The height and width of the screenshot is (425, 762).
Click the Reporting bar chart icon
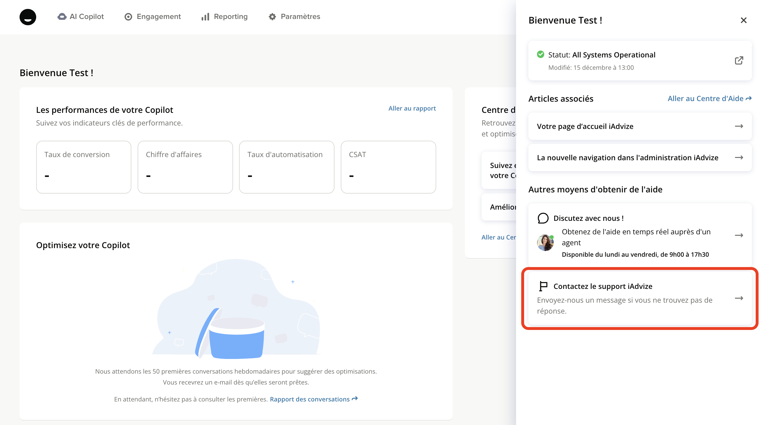pyautogui.click(x=205, y=17)
